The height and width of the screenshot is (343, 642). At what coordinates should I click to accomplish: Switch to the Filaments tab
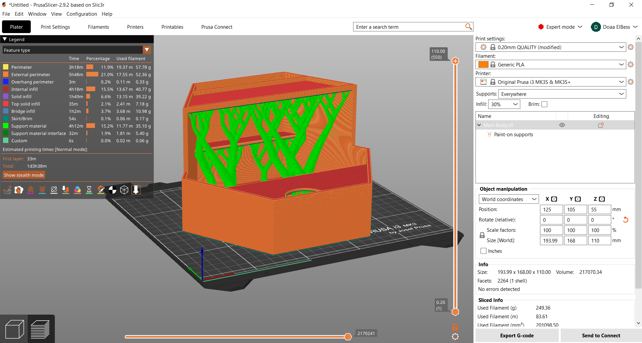(98, 27)
